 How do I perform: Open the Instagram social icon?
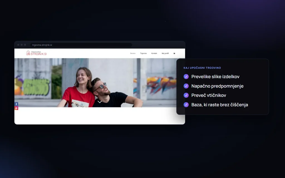(16, 108)
